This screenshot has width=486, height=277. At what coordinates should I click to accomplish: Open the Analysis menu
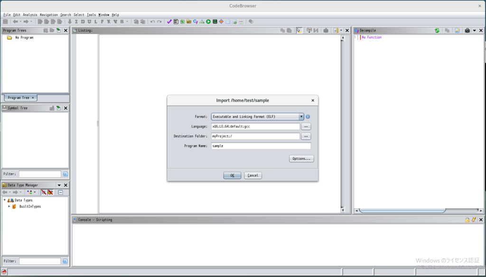[x=30, y=15]
